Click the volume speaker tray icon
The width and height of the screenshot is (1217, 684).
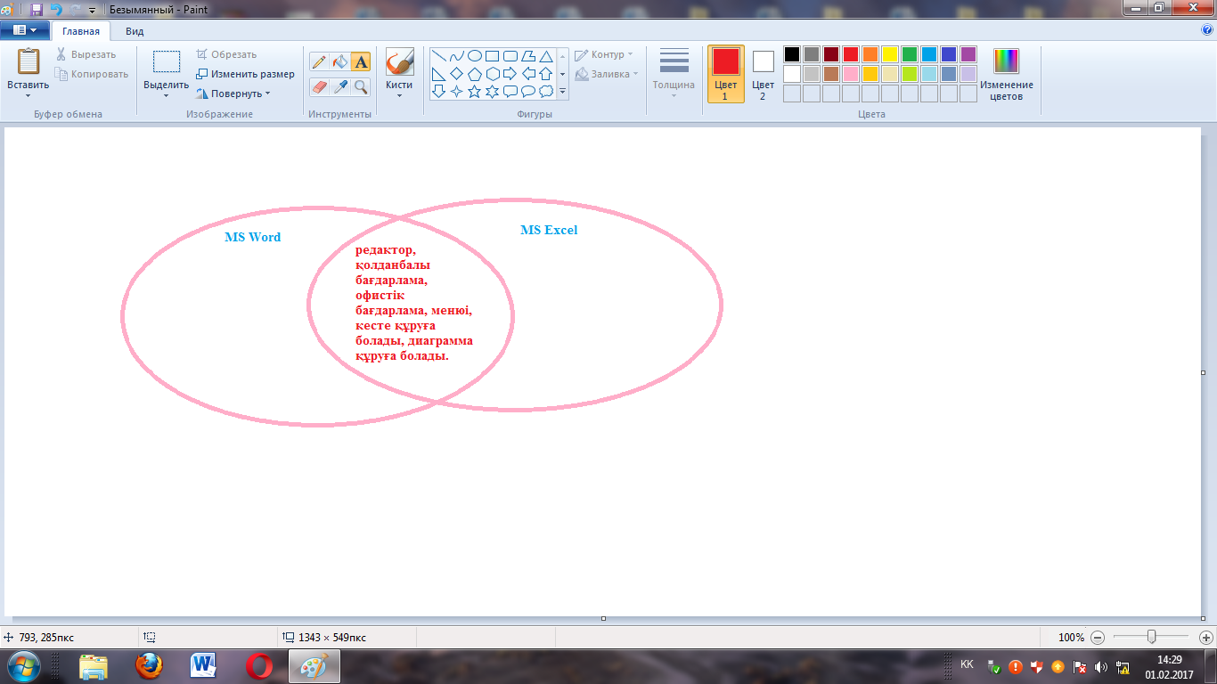tap(1101, 666)
